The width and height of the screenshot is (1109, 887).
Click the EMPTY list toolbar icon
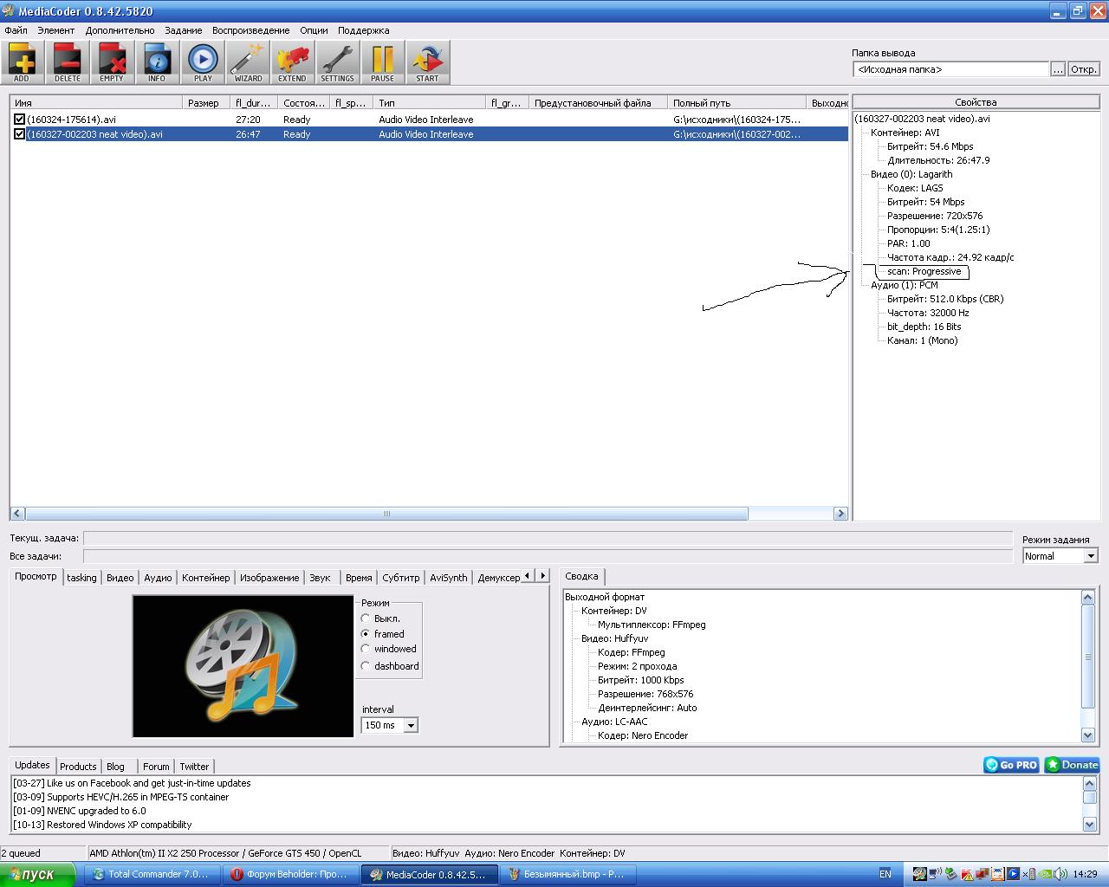point(112,62)
